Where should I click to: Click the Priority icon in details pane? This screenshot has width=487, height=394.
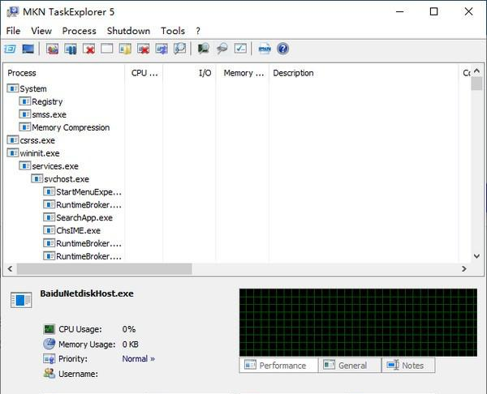(49, 358)
